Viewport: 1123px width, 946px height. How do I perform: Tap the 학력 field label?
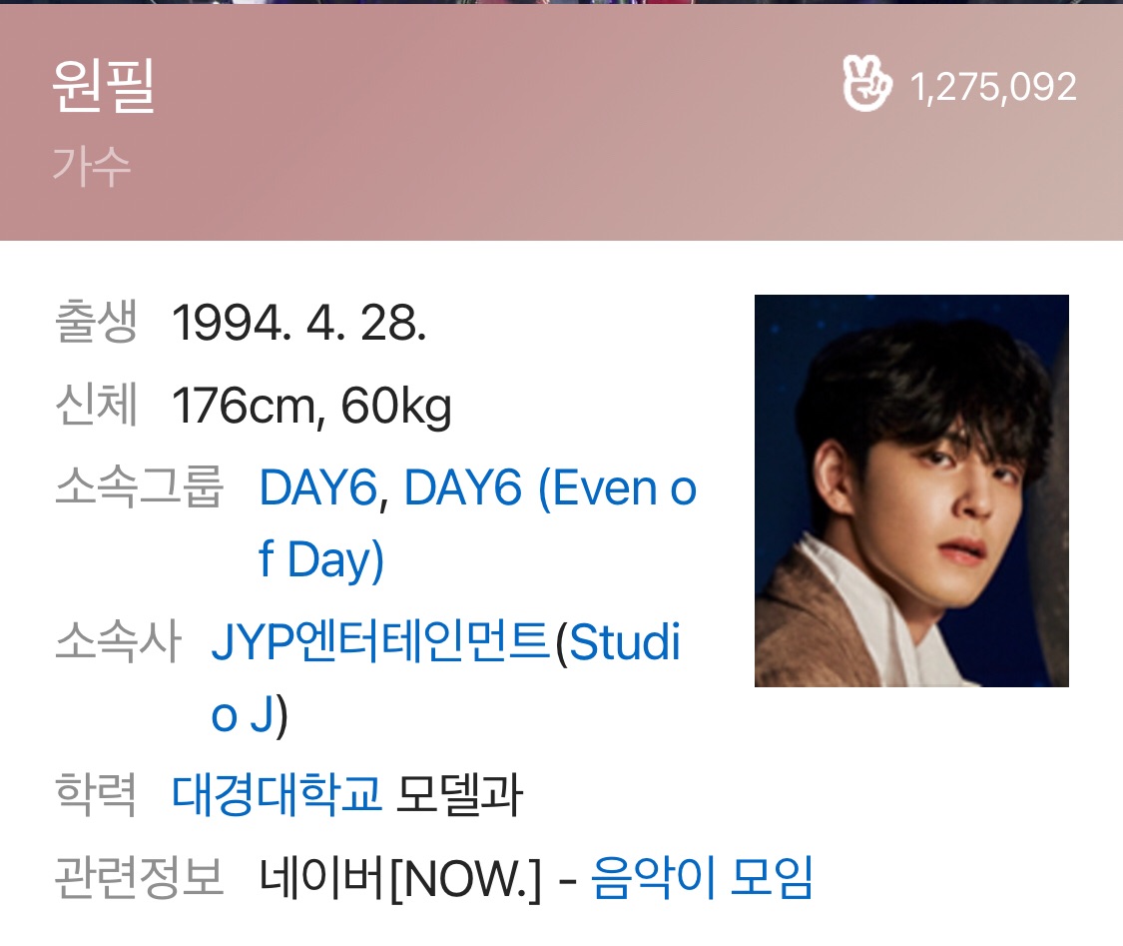[96, 795]
